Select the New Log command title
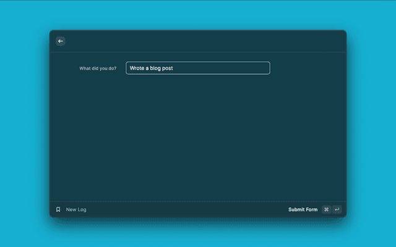396x247 pixels. coord(76,209)
